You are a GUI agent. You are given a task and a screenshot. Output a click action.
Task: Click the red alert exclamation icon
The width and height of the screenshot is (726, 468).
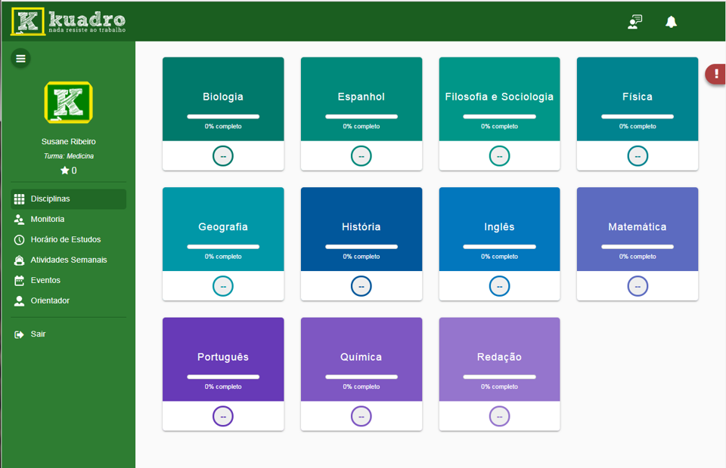[716, 73]
